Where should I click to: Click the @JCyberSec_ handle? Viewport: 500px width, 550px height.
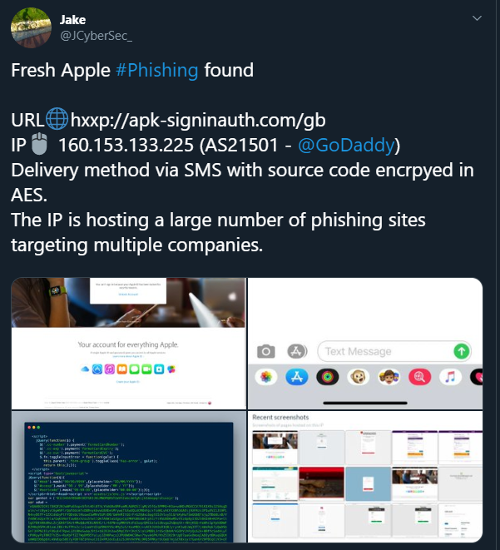tap(96, 36)
